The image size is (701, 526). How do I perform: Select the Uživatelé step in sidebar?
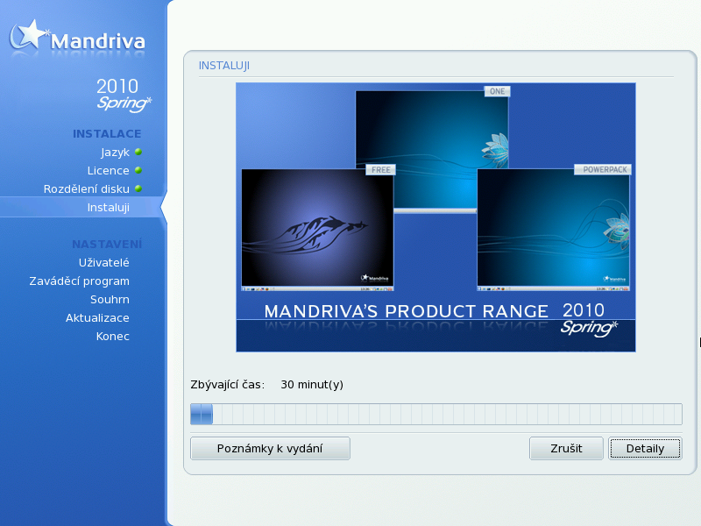[x=103, y=262]
